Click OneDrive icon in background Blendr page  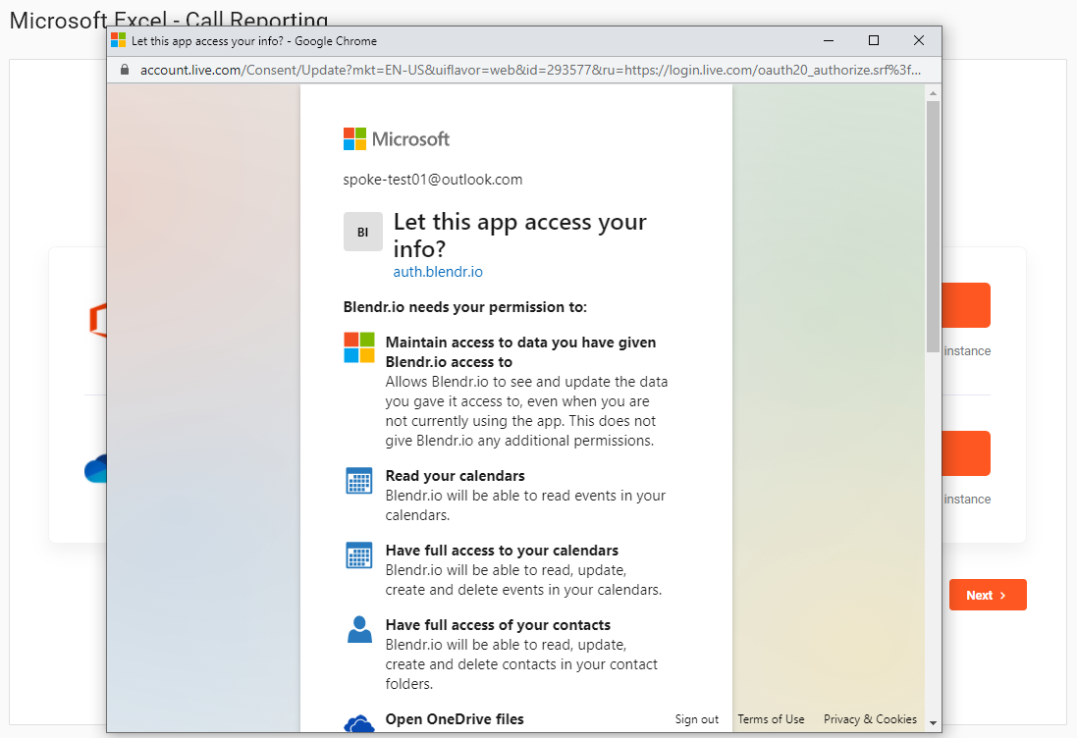(95, 468)
